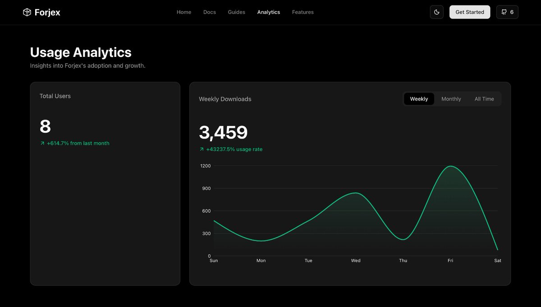Click the chart peak above Fri
Image resolution: width=541 pixels, height=307 pixels.
click(450, 166)
